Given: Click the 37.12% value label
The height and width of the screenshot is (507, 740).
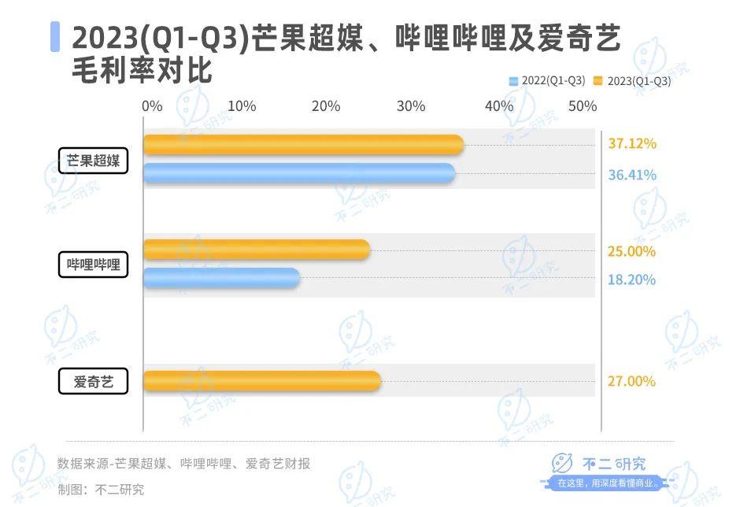Looking at the screenshot, I should pyautogui.click(x=632, y=143).
